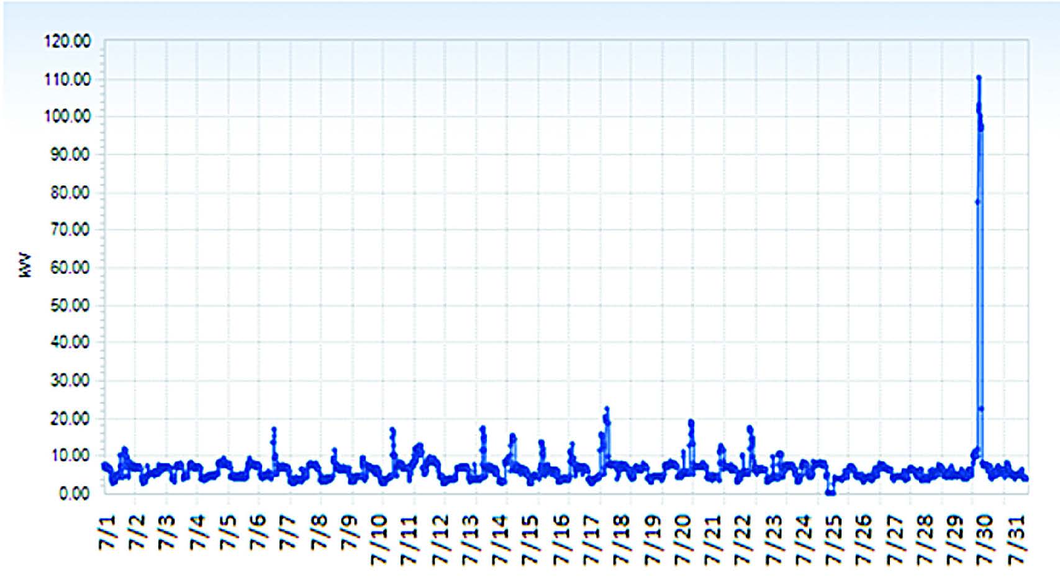The width and height of the screenshot is (1060, 587).
Task: Click the spike around 7/13
Action: point(481,428)
